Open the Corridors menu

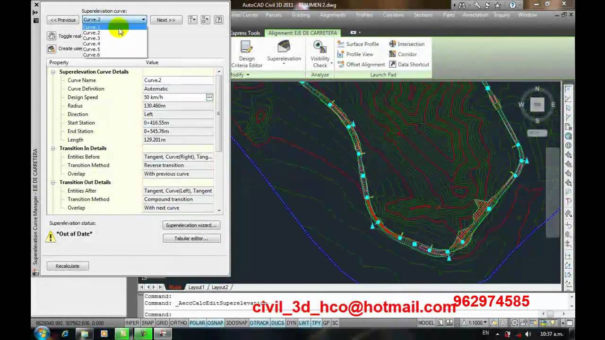point(393,15)
